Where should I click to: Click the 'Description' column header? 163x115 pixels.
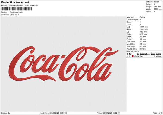click(145, 54)
